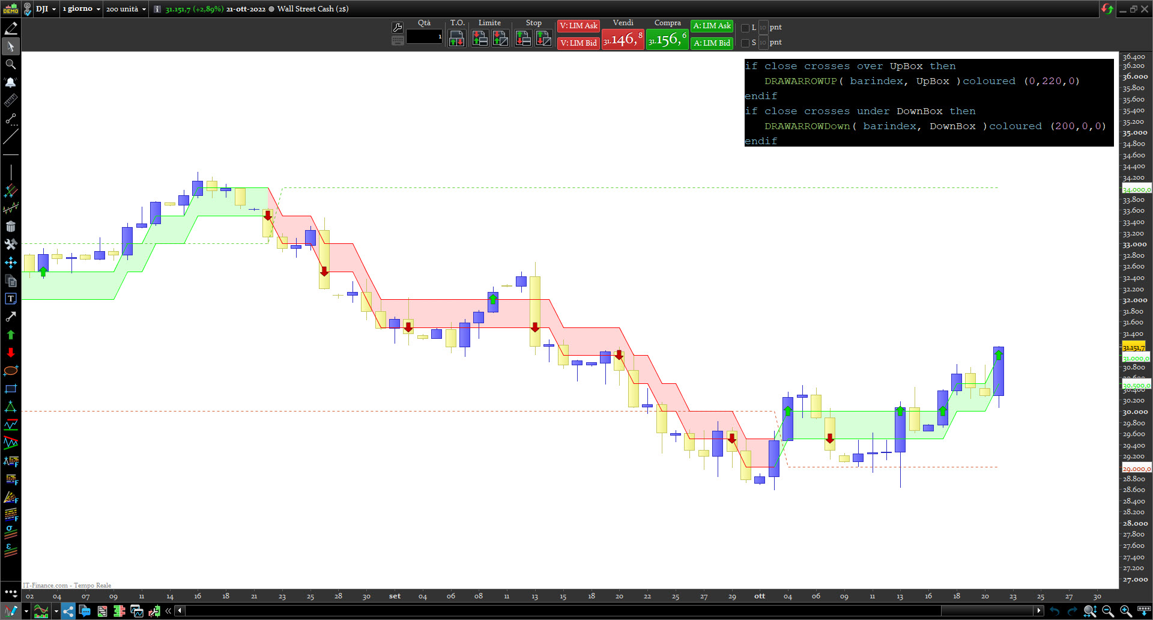The height and width of the screenshot is (620, 1153).
Task: Click the pin icon beside DJI
Action: click(x=27, y=9)
